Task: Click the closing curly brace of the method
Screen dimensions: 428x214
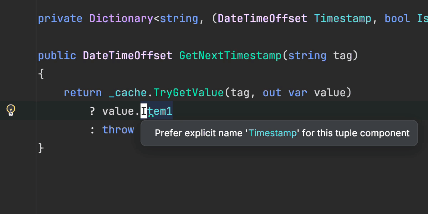Action: (x=41, y=148)
